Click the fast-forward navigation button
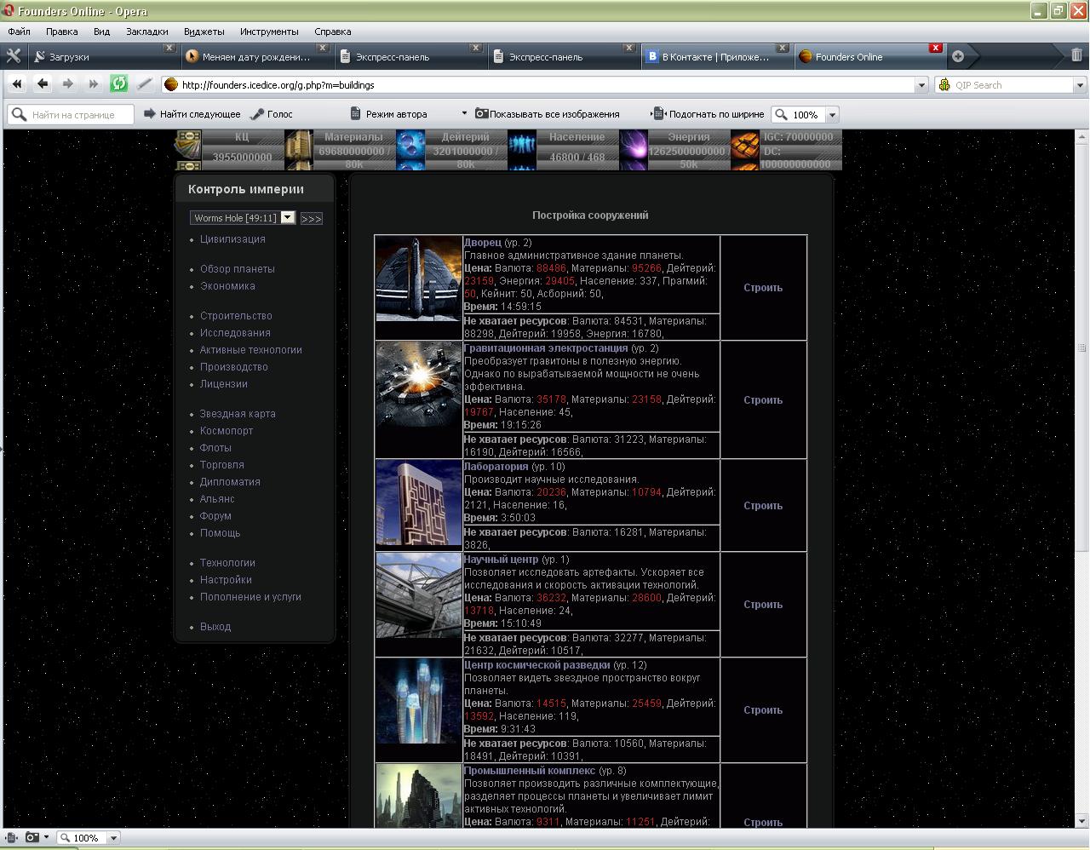The width and height of the screenshot is (1090, 850). point(94,83)
